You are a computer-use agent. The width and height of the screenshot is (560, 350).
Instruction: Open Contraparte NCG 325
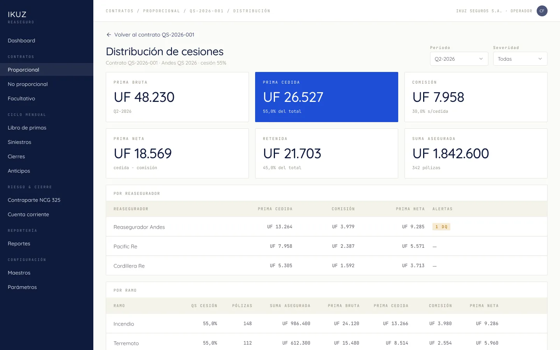(x=34, y=200)
